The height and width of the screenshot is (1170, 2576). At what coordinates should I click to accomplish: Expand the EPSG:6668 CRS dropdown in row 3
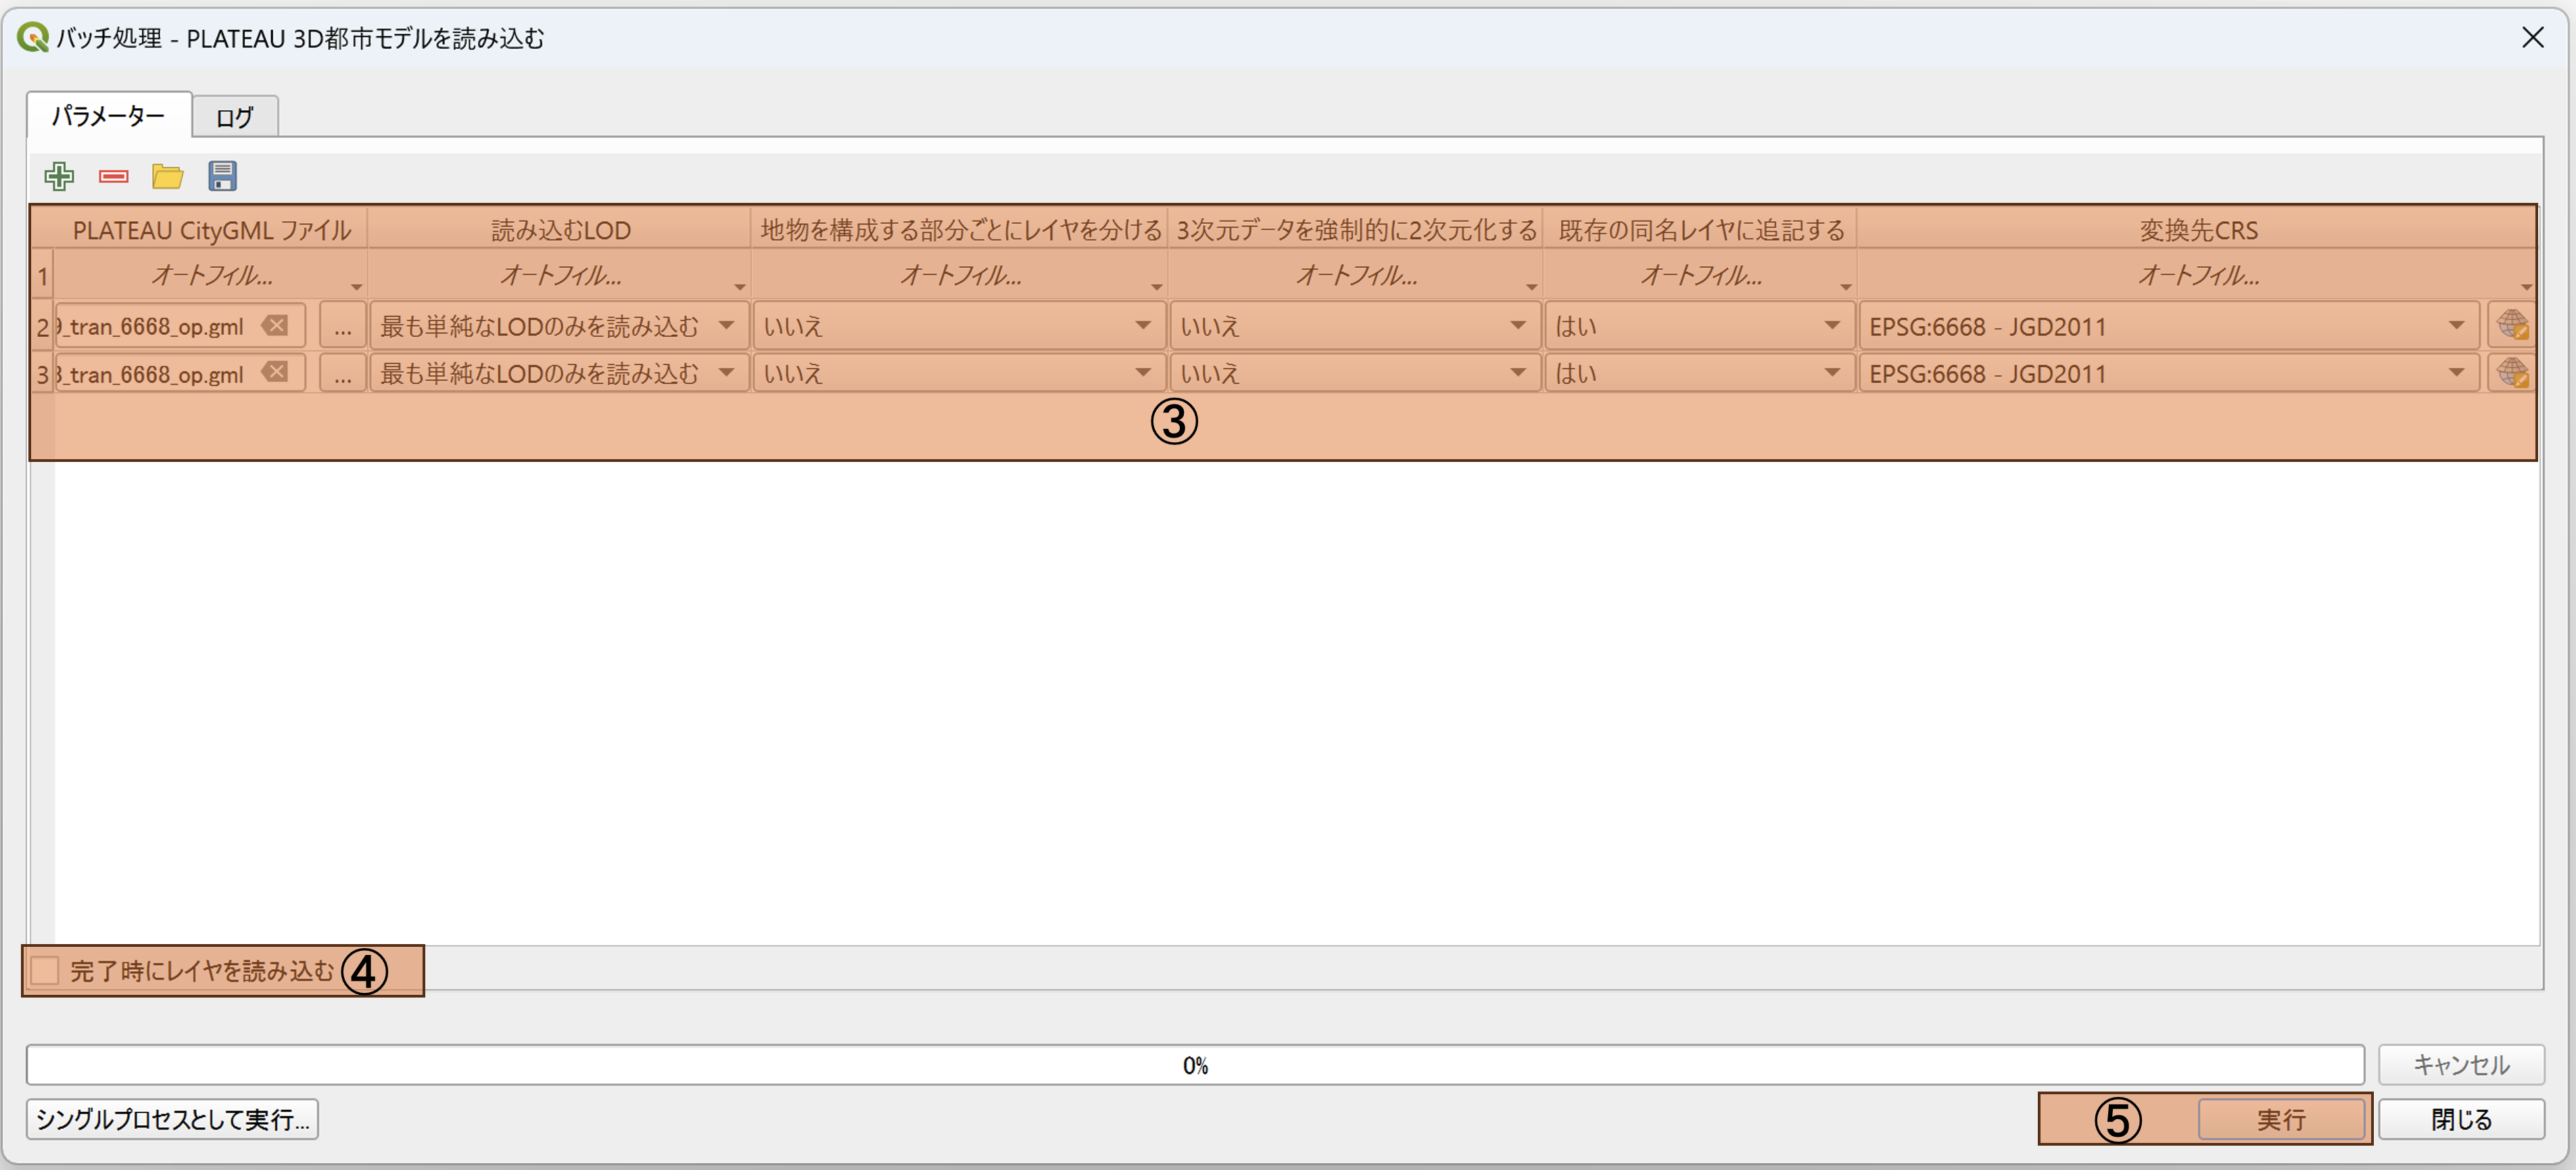click(x=2169, y=373)
